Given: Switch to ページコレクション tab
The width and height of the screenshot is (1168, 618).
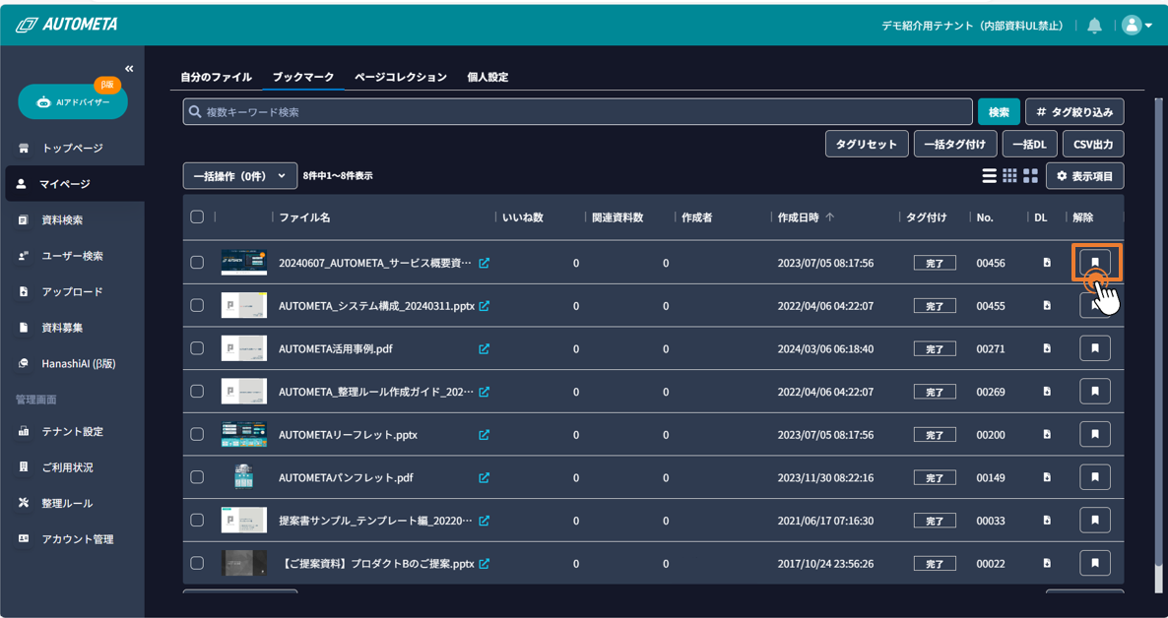Looking at the screenshot, I should 401,77.
